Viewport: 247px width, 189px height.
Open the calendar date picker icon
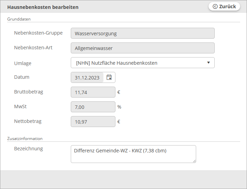109,77
